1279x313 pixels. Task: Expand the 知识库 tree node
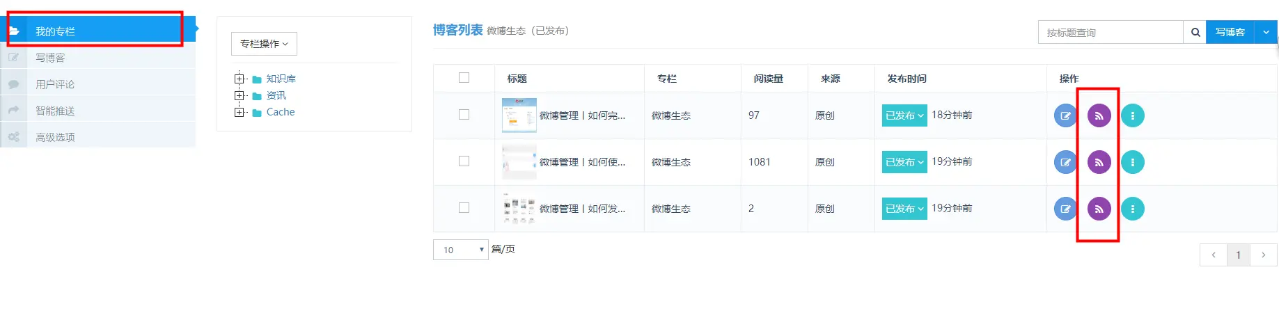[x=240, y=79]
